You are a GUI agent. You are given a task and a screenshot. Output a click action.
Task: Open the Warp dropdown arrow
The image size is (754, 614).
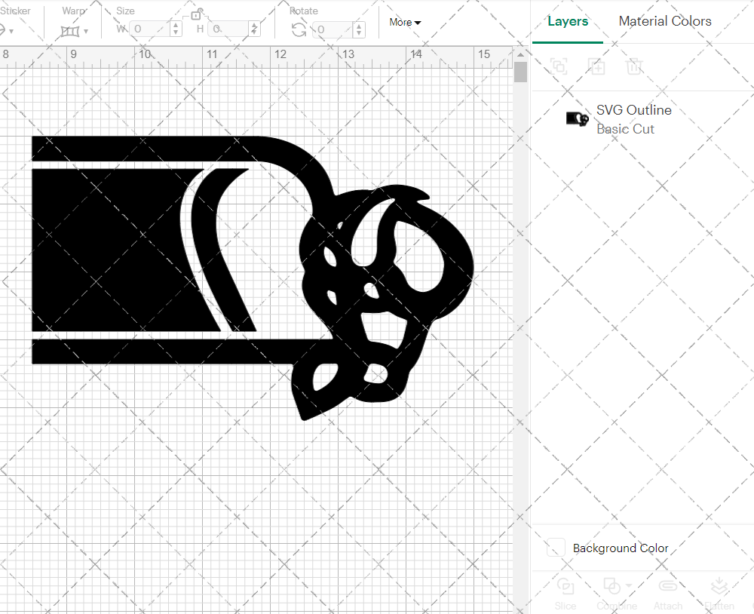tap(86, 31)
